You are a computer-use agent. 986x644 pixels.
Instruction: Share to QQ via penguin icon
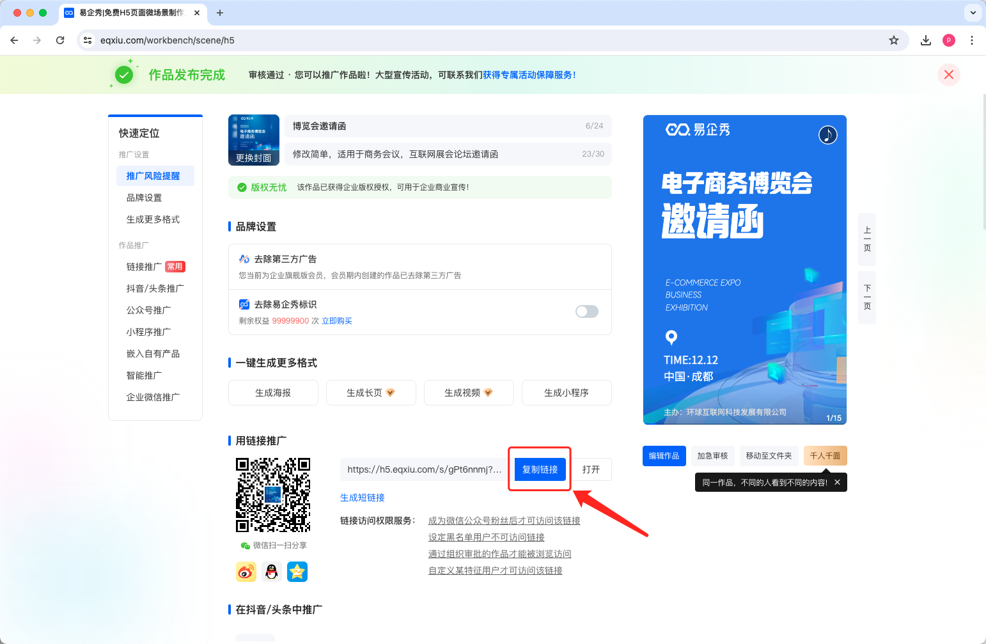[x=272, y=572]
